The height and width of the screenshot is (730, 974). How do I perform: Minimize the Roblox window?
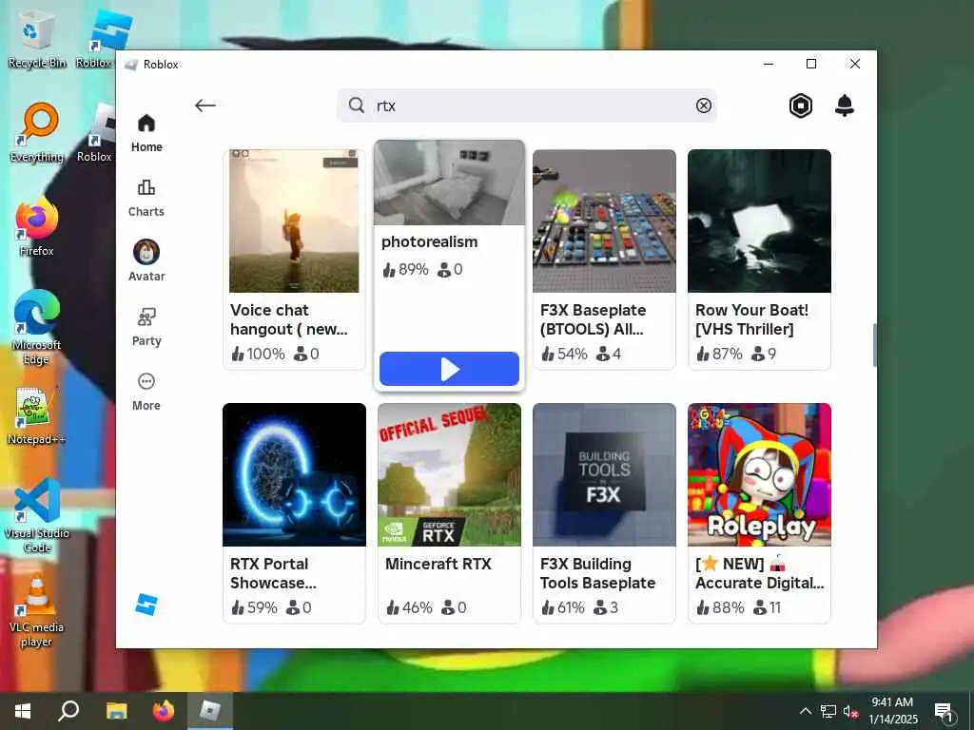pyautogui.click(x=769, y=64)
